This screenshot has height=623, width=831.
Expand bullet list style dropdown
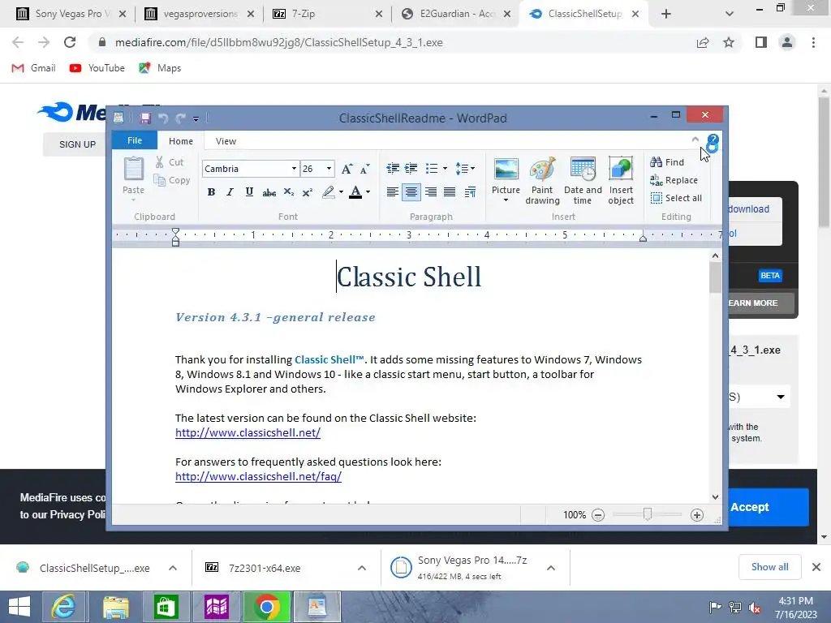click(445, 169)
